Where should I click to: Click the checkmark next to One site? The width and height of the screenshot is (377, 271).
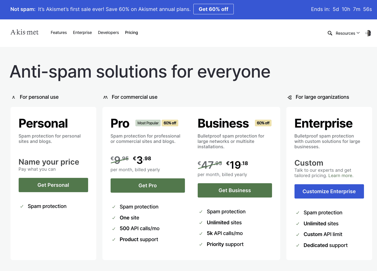114,218
